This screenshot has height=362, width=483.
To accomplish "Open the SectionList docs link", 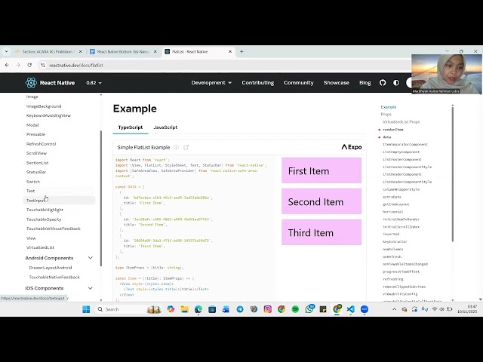I will click(x=37, y=163).
